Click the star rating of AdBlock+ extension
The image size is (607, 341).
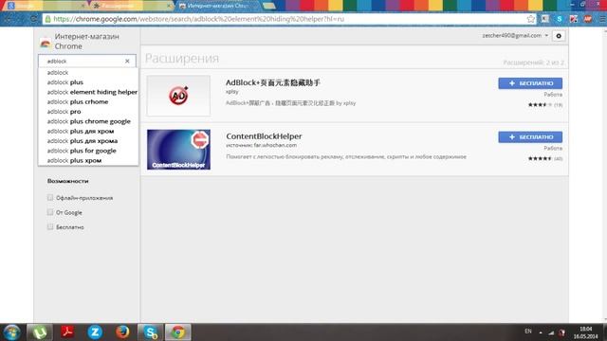[x=540, y=105]
